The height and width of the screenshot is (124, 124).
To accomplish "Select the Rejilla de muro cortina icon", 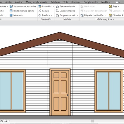I will coord(11,11).
